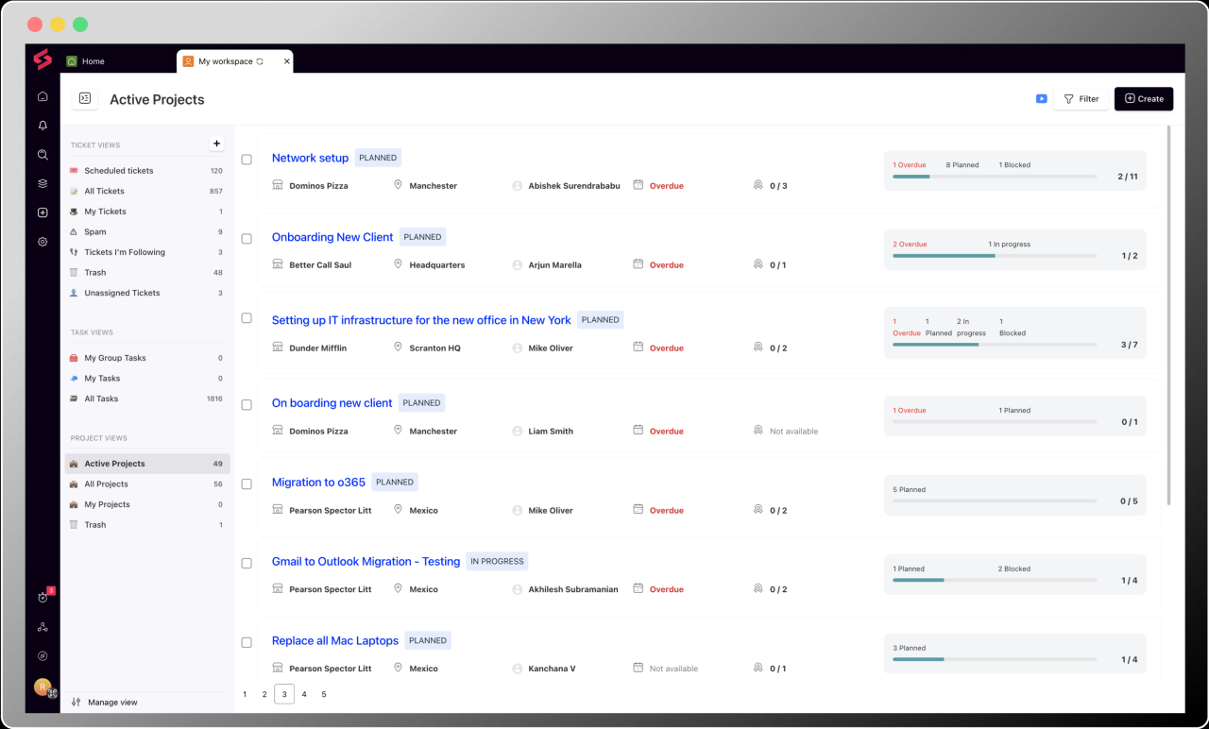Toggle the sidebar panel icon beside Active Projects
1209x729 pixels.
[85, 99]
